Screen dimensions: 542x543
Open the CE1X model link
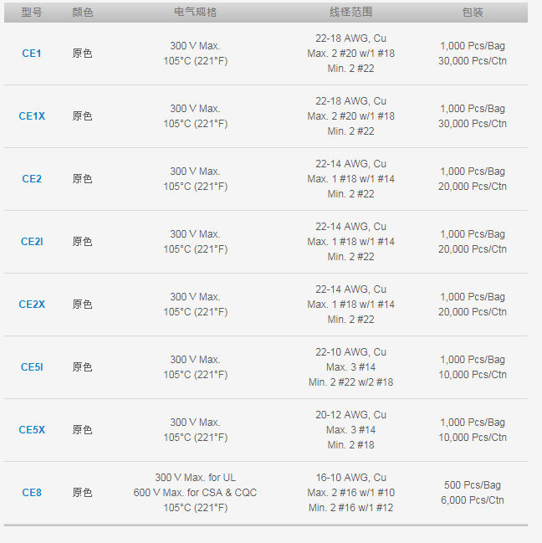click(32, 116)
